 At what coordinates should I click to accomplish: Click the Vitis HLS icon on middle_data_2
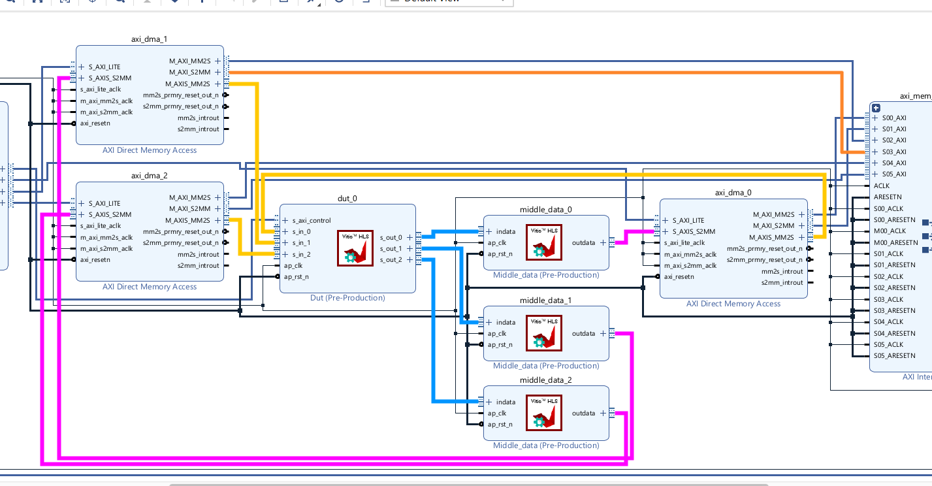[544, 413]
